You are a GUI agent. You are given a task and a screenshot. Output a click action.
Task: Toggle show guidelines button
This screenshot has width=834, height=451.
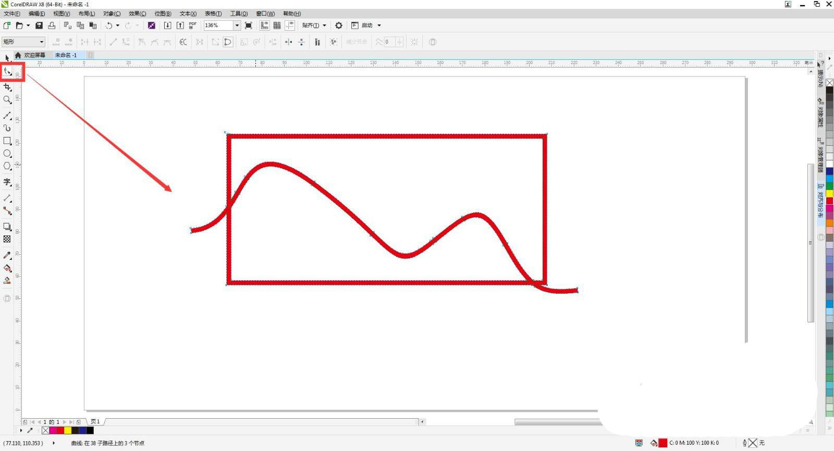[x=290, y=26]
